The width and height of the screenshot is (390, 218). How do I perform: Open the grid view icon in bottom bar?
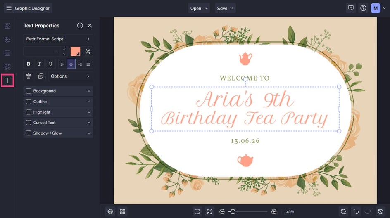coord(122,211)
